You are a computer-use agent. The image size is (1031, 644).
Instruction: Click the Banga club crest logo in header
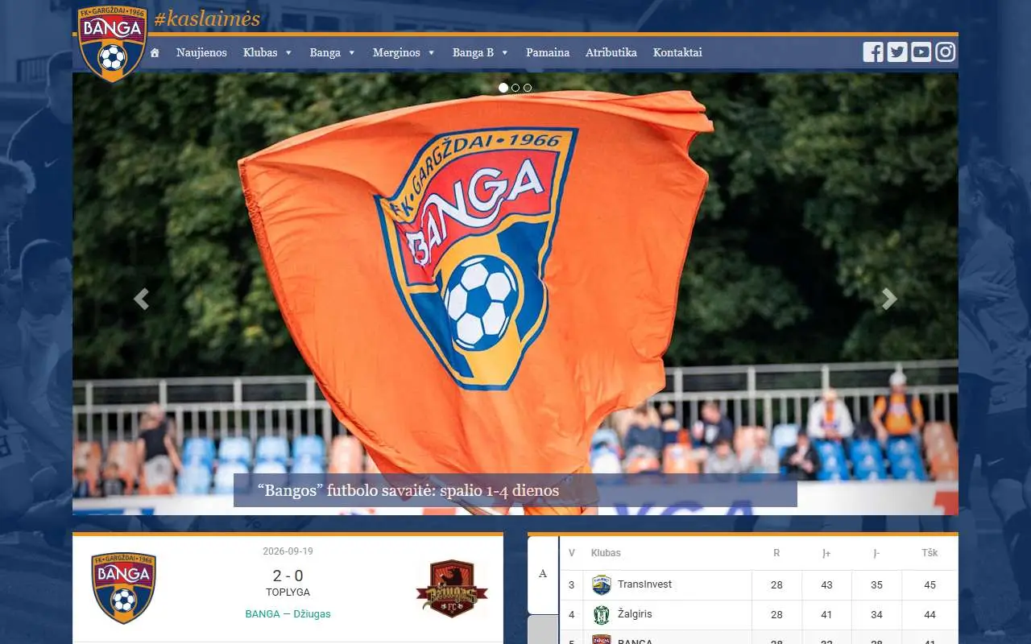[x=112, y=43]
